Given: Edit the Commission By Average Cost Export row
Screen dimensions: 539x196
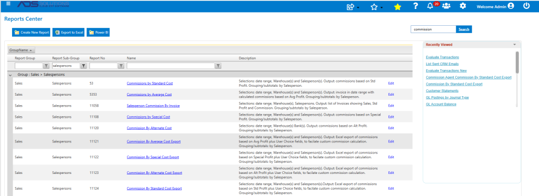Looking at the screenshot, I should pyautogui.click(x=391, y=141).
